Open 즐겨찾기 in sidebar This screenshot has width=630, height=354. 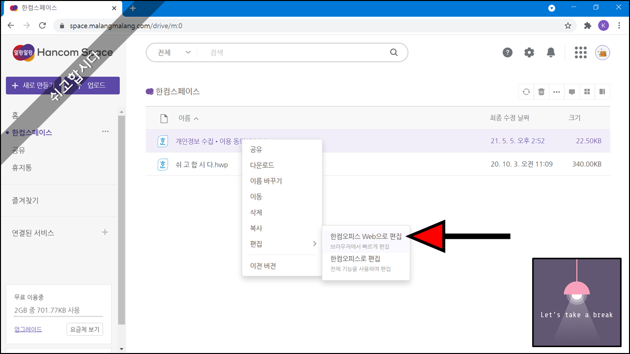coord(25,201)
